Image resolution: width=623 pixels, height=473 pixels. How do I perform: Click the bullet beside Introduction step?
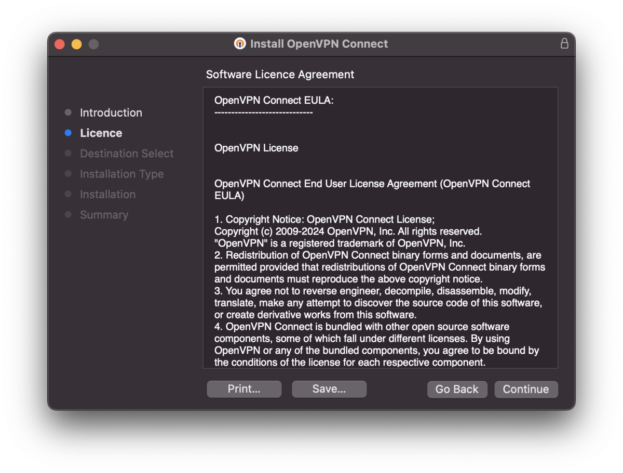pyautogui.click(x=68, y=113)
